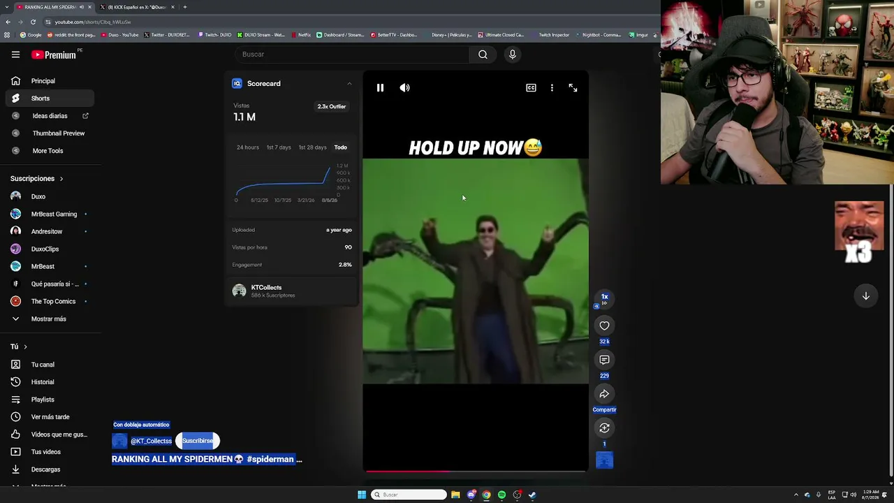Switch to the KICK Español X tab
This screenshot has width=894, height=503.
137,7
